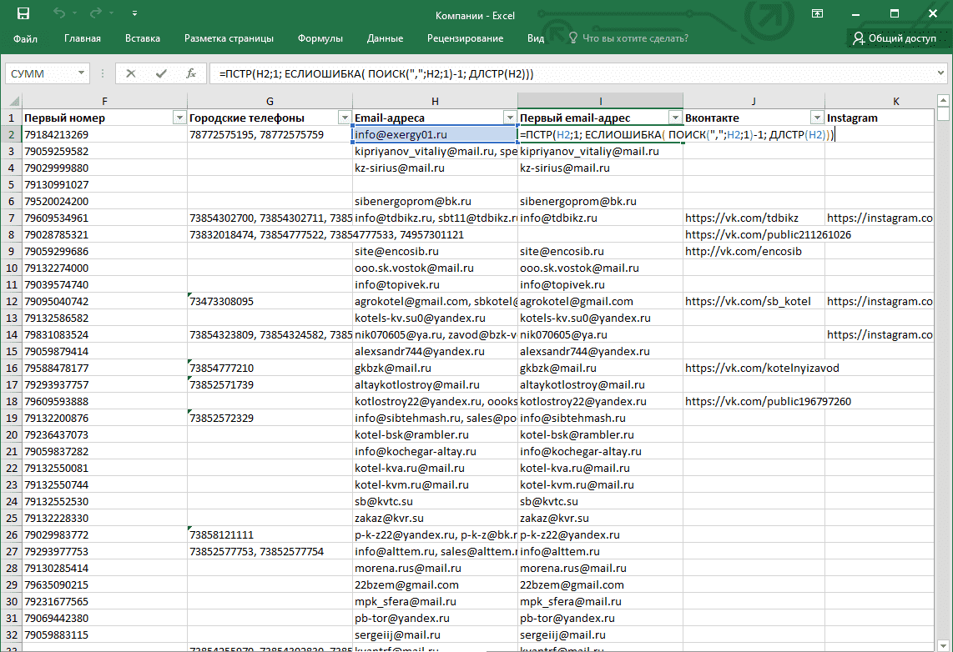
Task: Open the http://vk.com/encosib link
Action: pyautogui.click(x=744, y=251)
